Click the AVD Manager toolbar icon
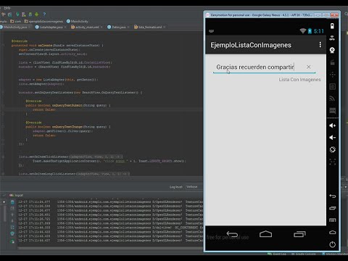Viewport: 348px width, 261px height. (x=24, y=14)
